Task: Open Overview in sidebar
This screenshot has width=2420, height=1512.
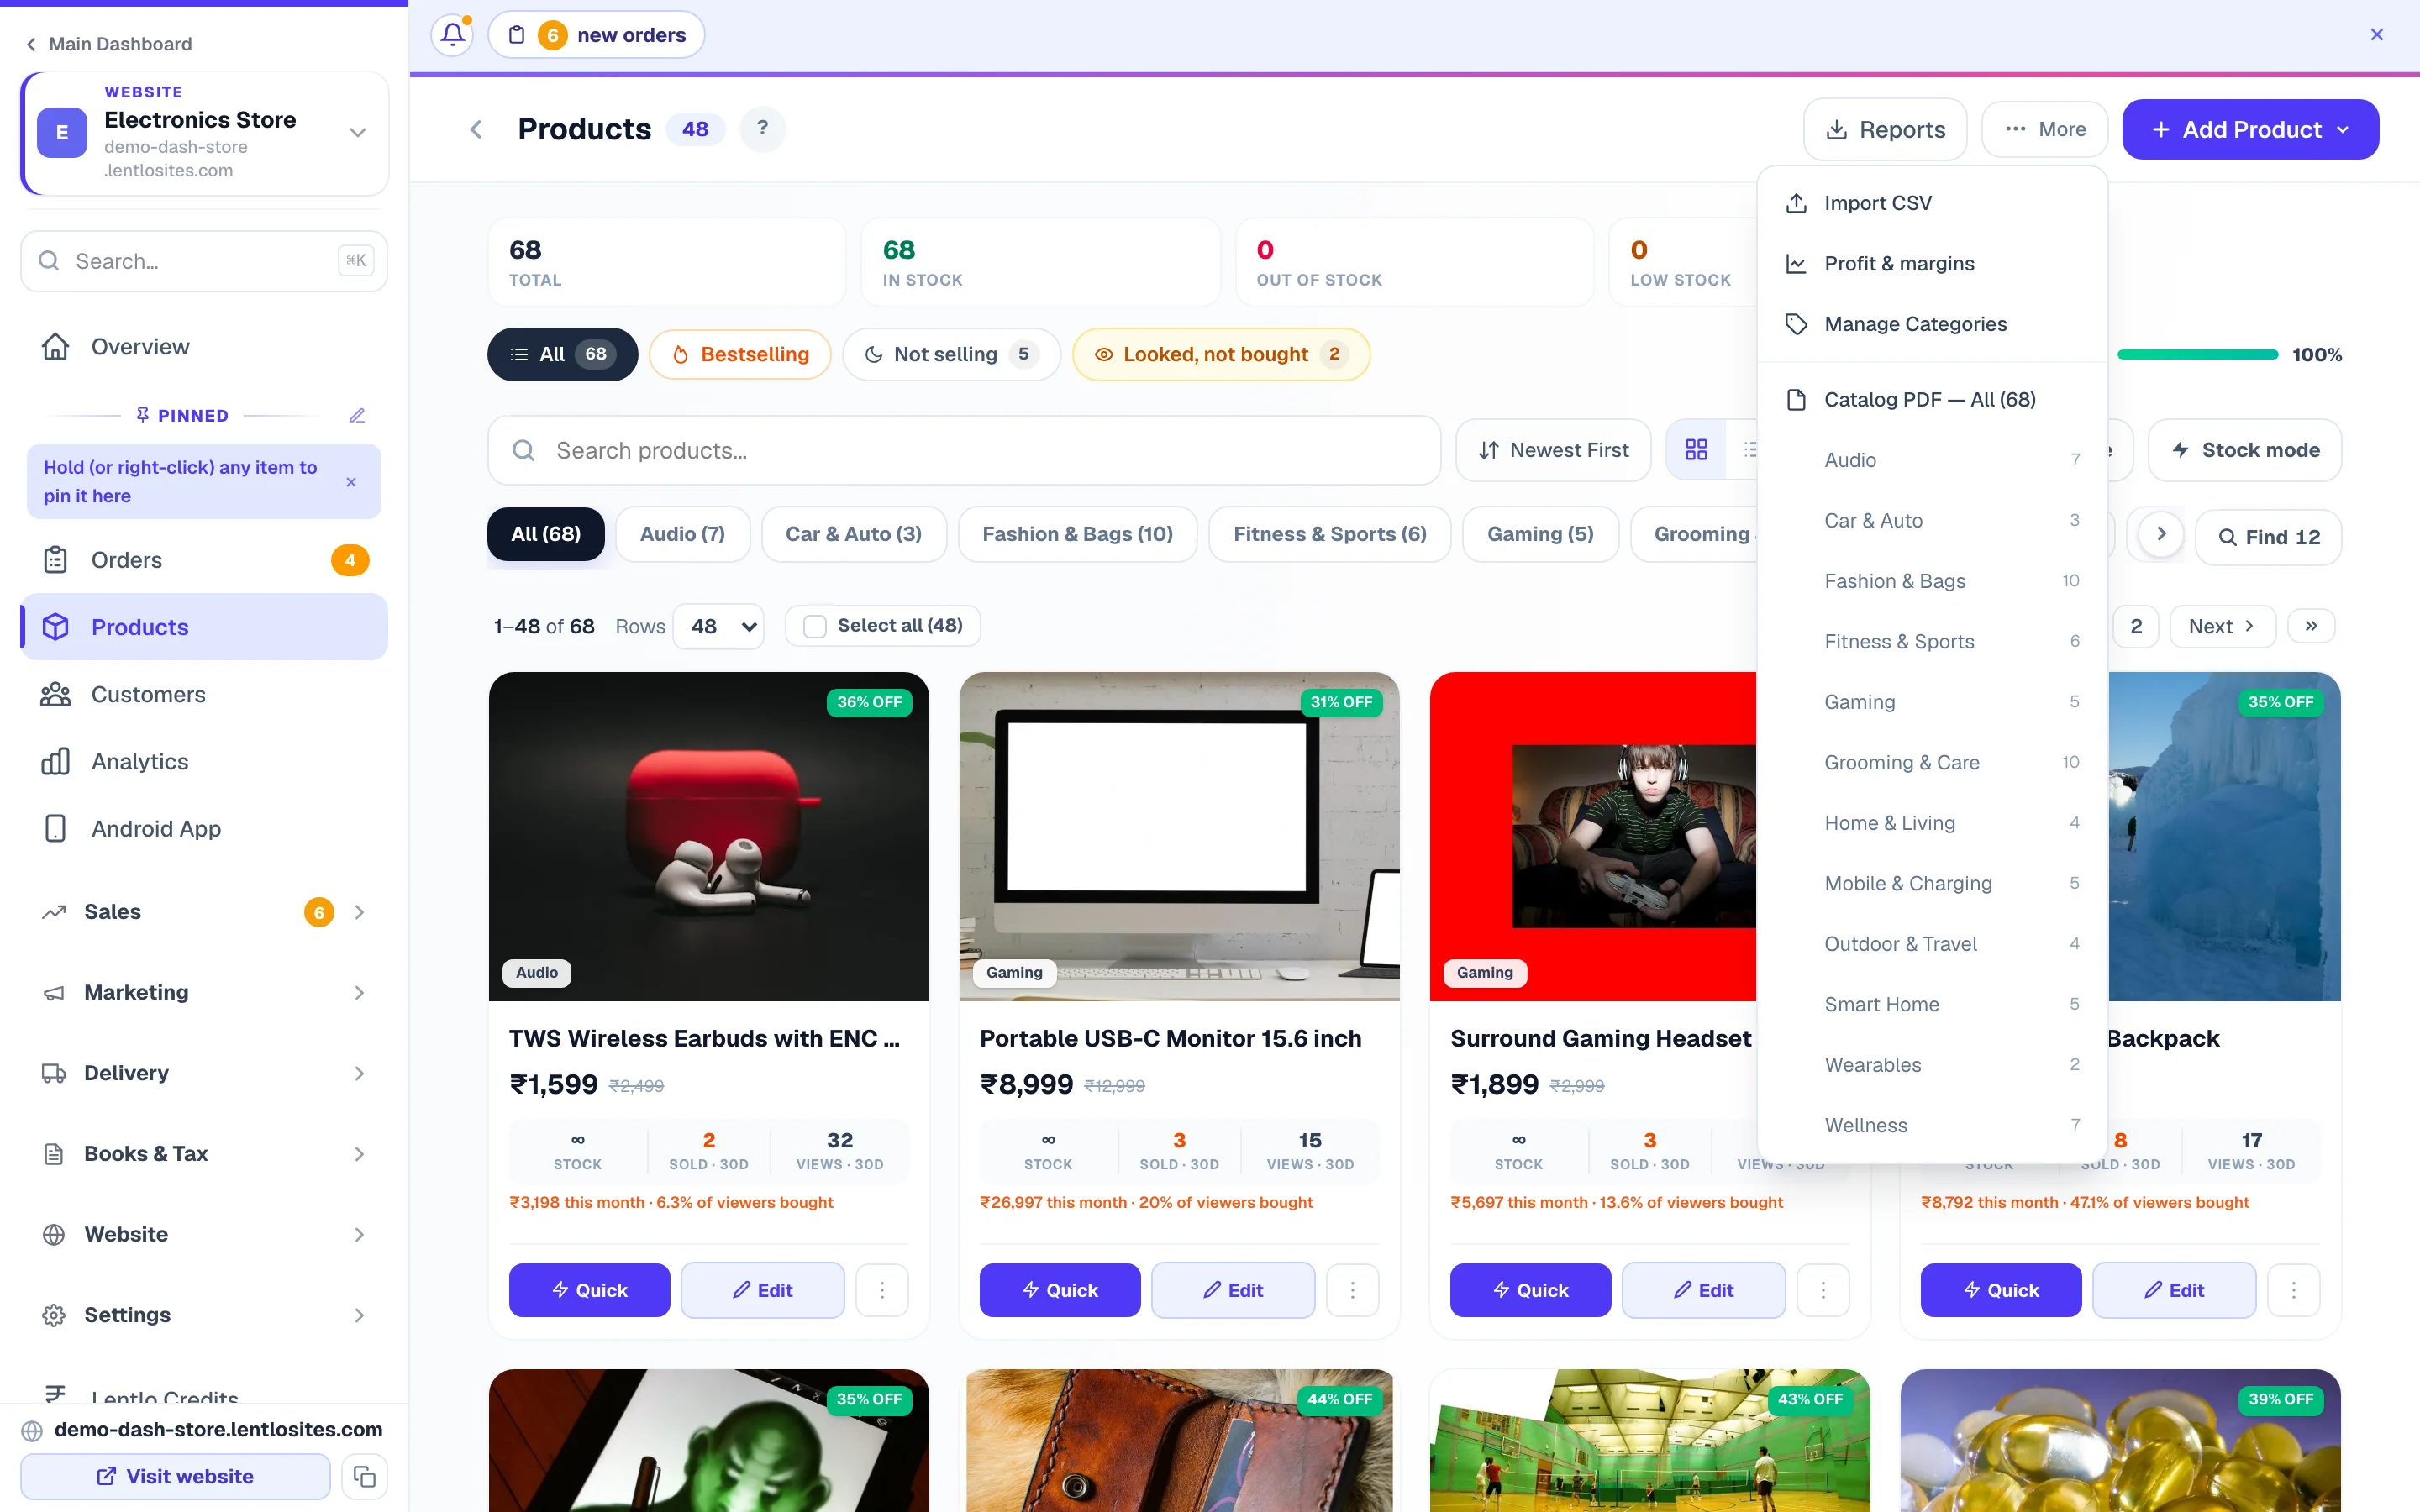Action: tap(204, 347)
